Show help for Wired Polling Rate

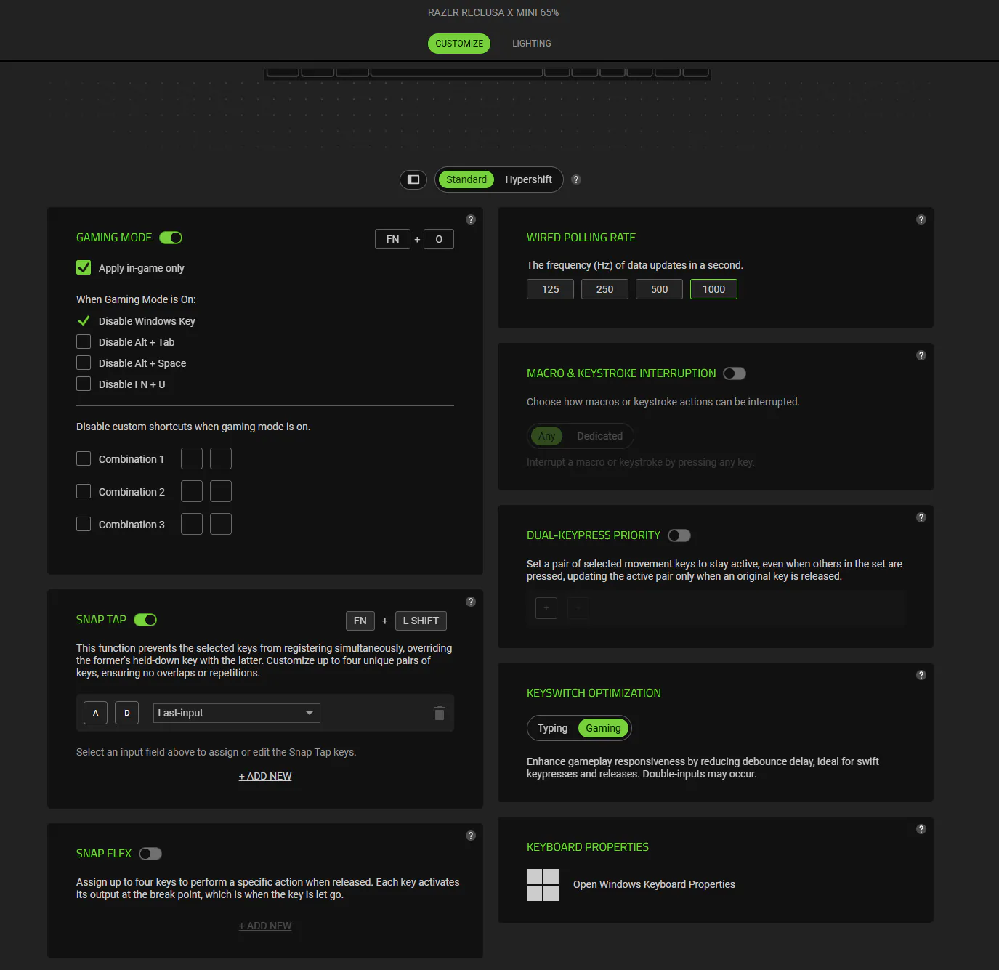click(x=921, y=219)
